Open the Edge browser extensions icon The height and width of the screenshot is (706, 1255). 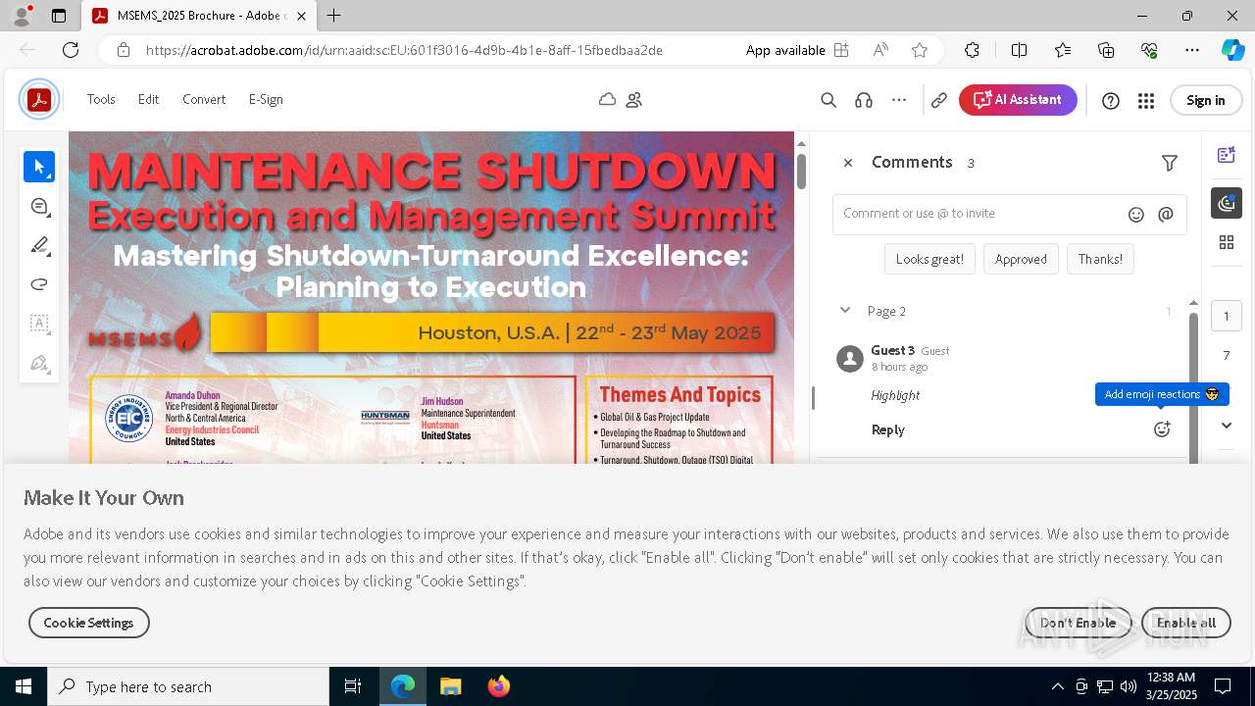pos(972,50)
